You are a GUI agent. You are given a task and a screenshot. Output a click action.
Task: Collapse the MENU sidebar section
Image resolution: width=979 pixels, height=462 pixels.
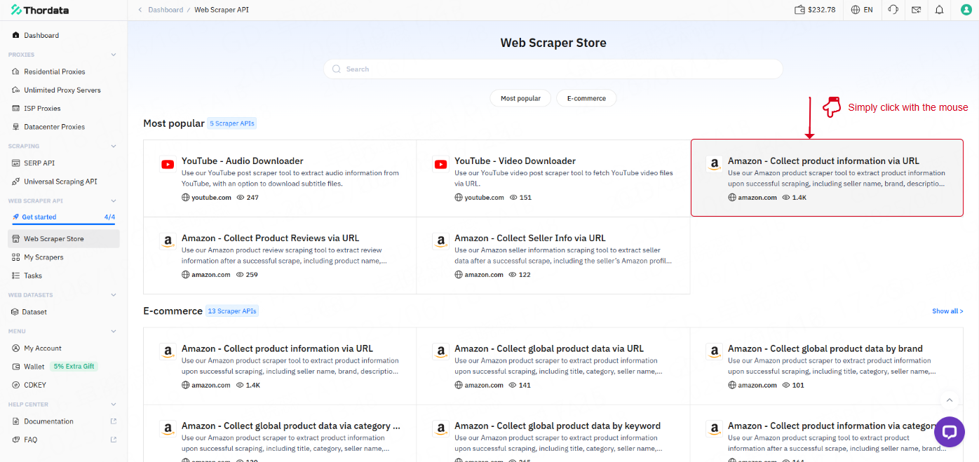pos(114,331)
